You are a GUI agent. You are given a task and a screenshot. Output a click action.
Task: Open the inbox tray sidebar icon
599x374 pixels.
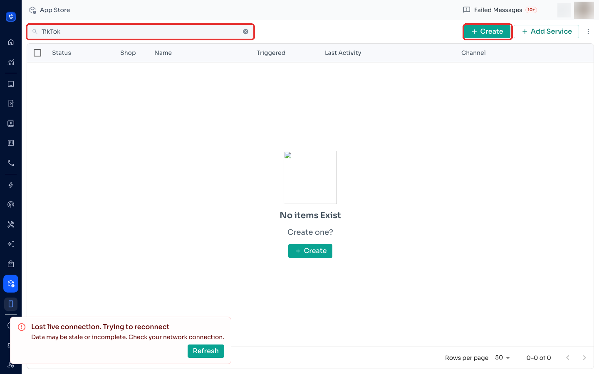point(11,84)
